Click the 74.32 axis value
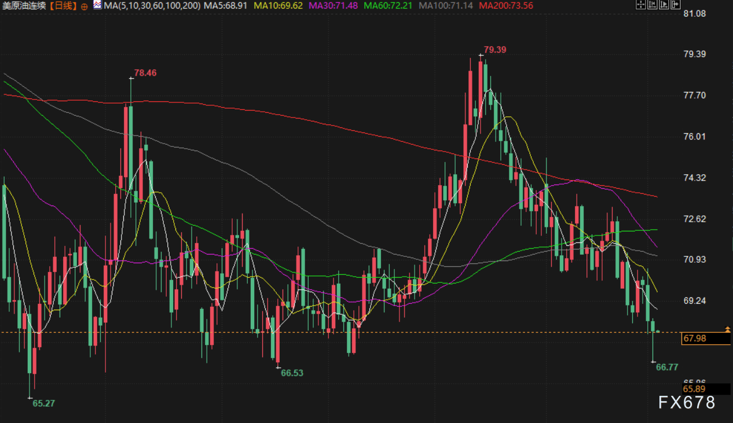733x423 pixels. coord(695,178)
